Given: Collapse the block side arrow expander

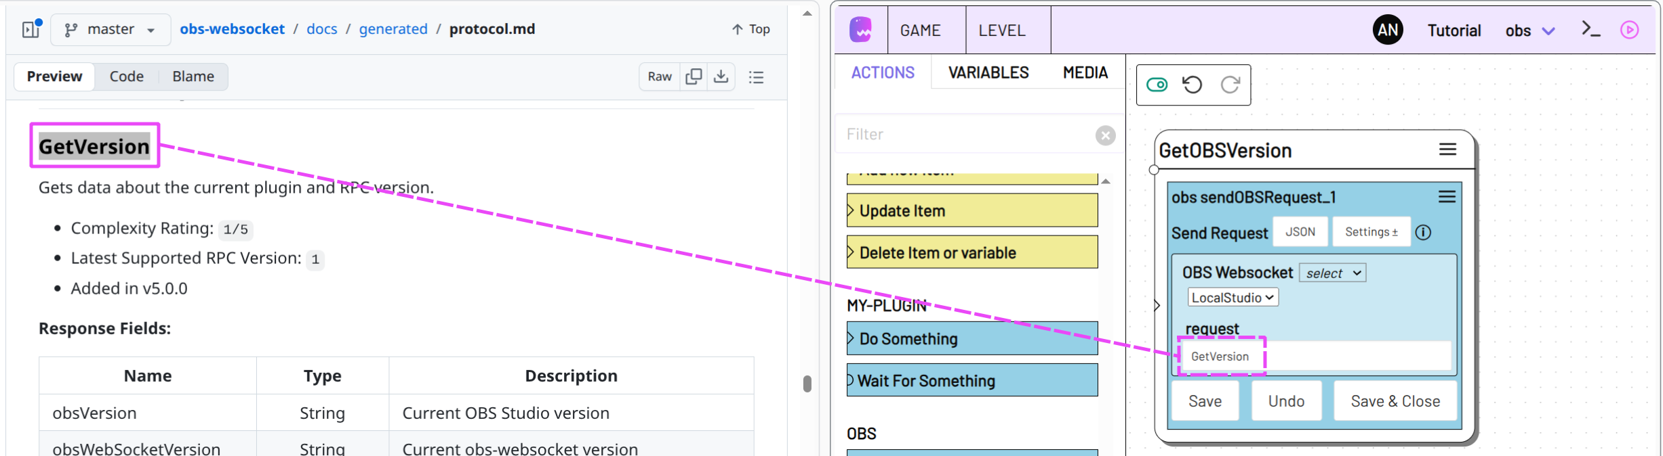Looking at the screenshot, I should (1157, 305).
